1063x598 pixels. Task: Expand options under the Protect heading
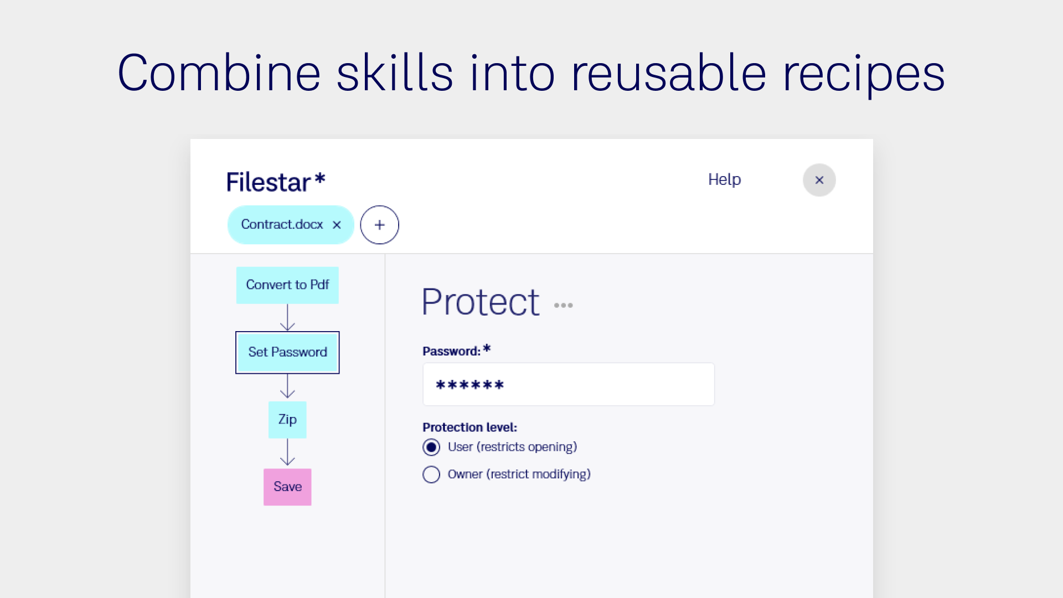point(563,305)
